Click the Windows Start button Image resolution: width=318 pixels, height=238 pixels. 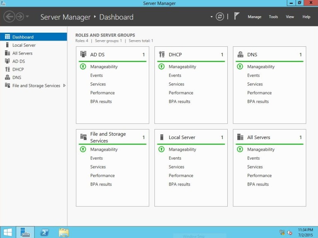(x=8, y=232)
